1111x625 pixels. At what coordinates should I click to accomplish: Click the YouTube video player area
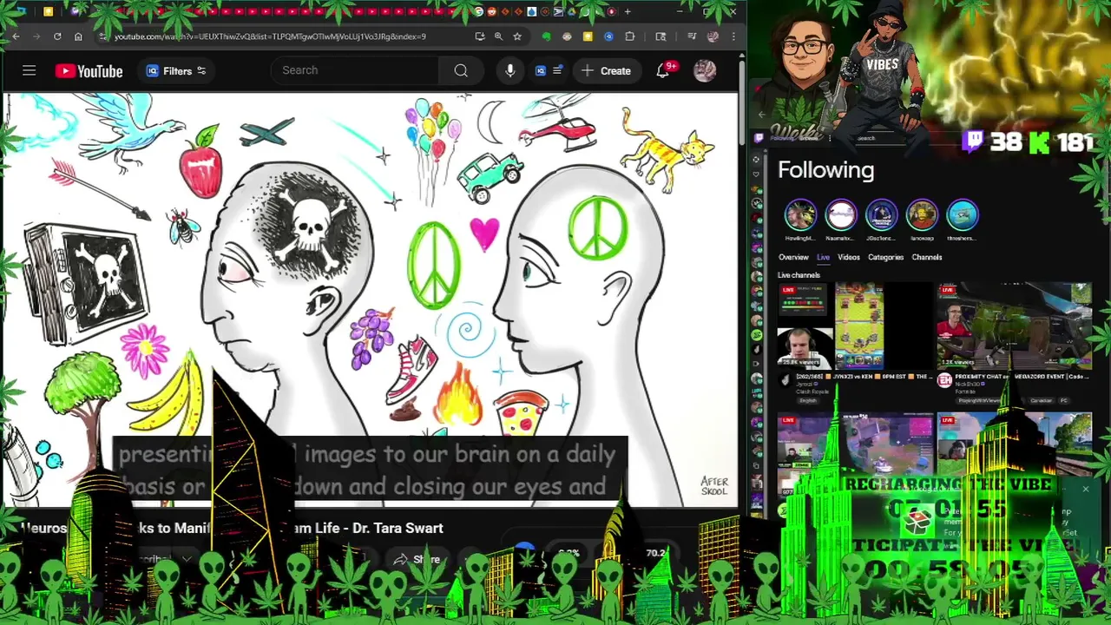(x=369, y=299)
